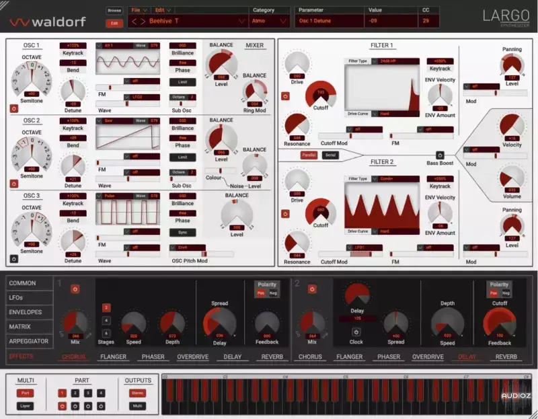Toggle the Filter 1 power button
538x419 pixels.
point(285,96)
